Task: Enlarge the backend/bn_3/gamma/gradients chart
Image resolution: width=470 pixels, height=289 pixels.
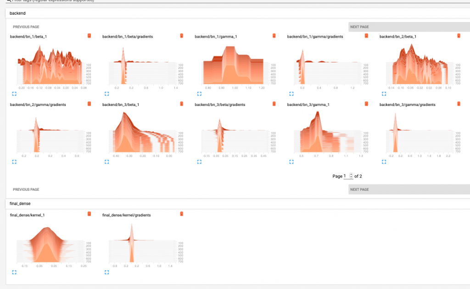Action: tap(384, 162)
